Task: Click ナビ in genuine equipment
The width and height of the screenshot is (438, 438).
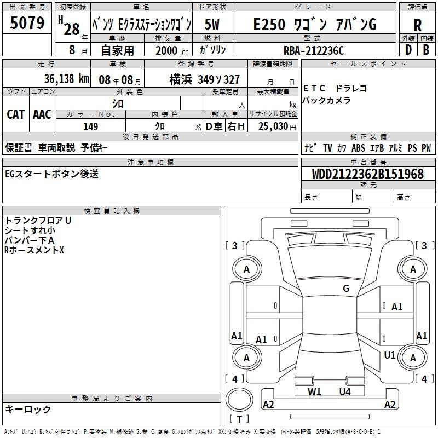Action: coord(310,148)
